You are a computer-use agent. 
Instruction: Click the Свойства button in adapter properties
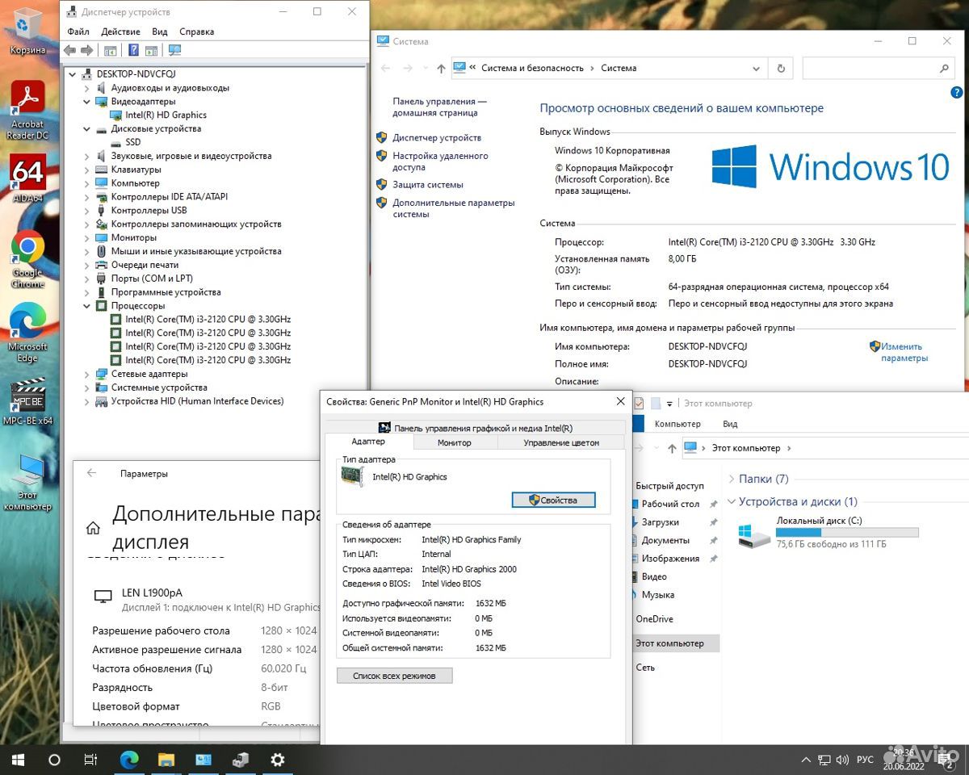[x=554, y=500]
